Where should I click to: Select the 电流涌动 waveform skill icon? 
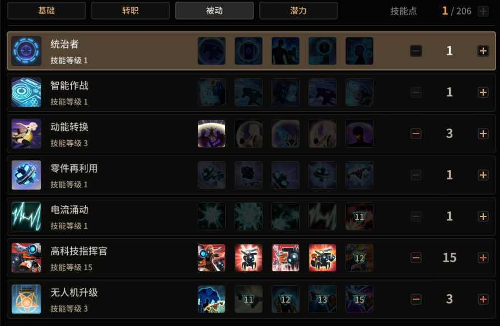click(26, 216)
